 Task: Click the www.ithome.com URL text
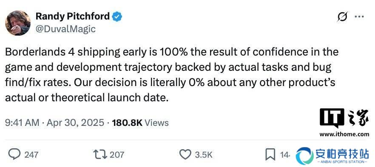click(344, 134)
